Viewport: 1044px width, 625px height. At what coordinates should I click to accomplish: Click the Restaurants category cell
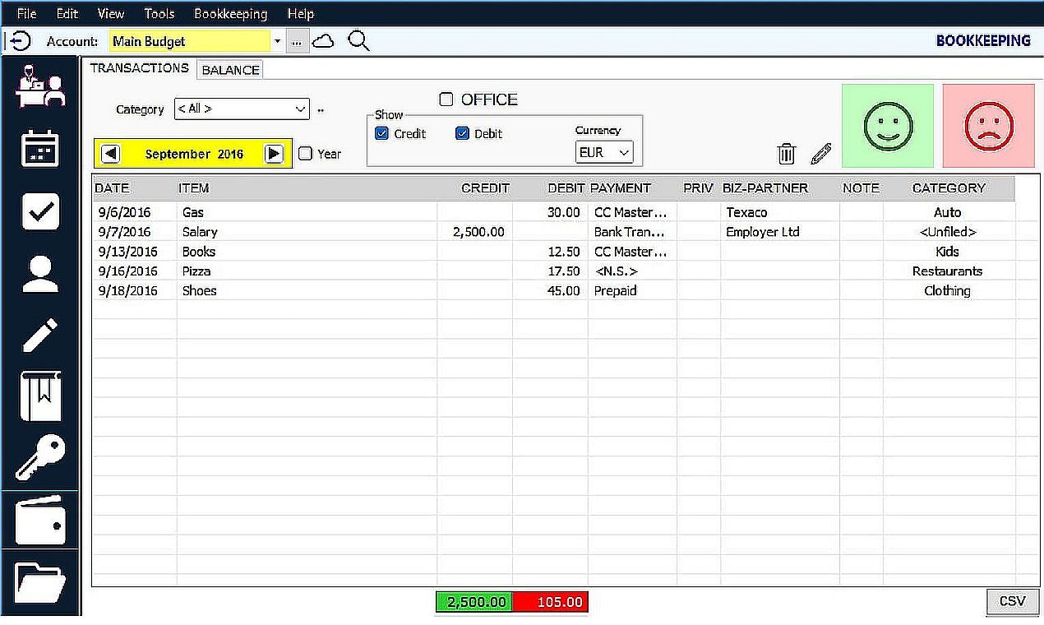coord(948,271)
